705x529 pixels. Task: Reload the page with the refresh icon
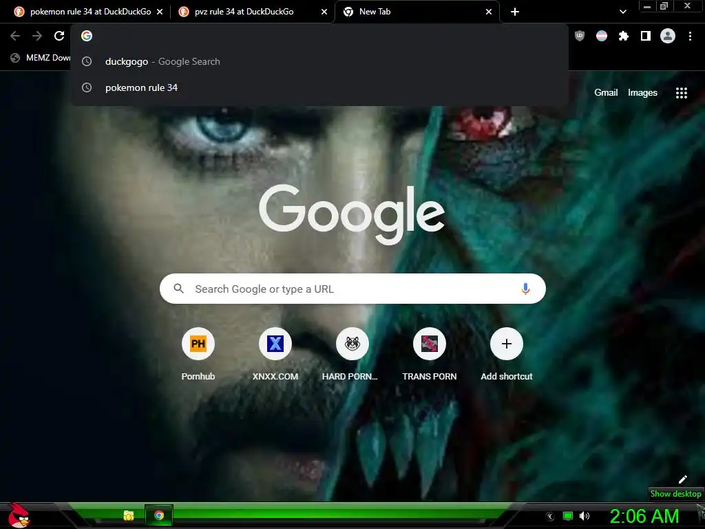[59, 36]
